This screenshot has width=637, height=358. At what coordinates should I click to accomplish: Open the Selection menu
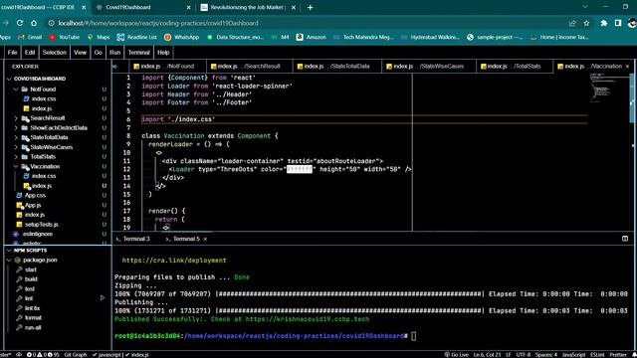coord(55,53)
